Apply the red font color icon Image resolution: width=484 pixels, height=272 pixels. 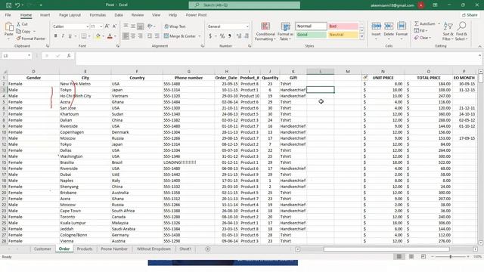[110, 36]
